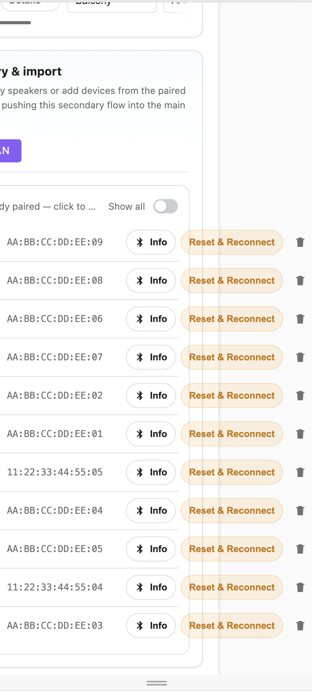Open Info for device AA:BB:CC:DD:EE:04
Viewport: 312px width, 691px height.
pos(151,511)
